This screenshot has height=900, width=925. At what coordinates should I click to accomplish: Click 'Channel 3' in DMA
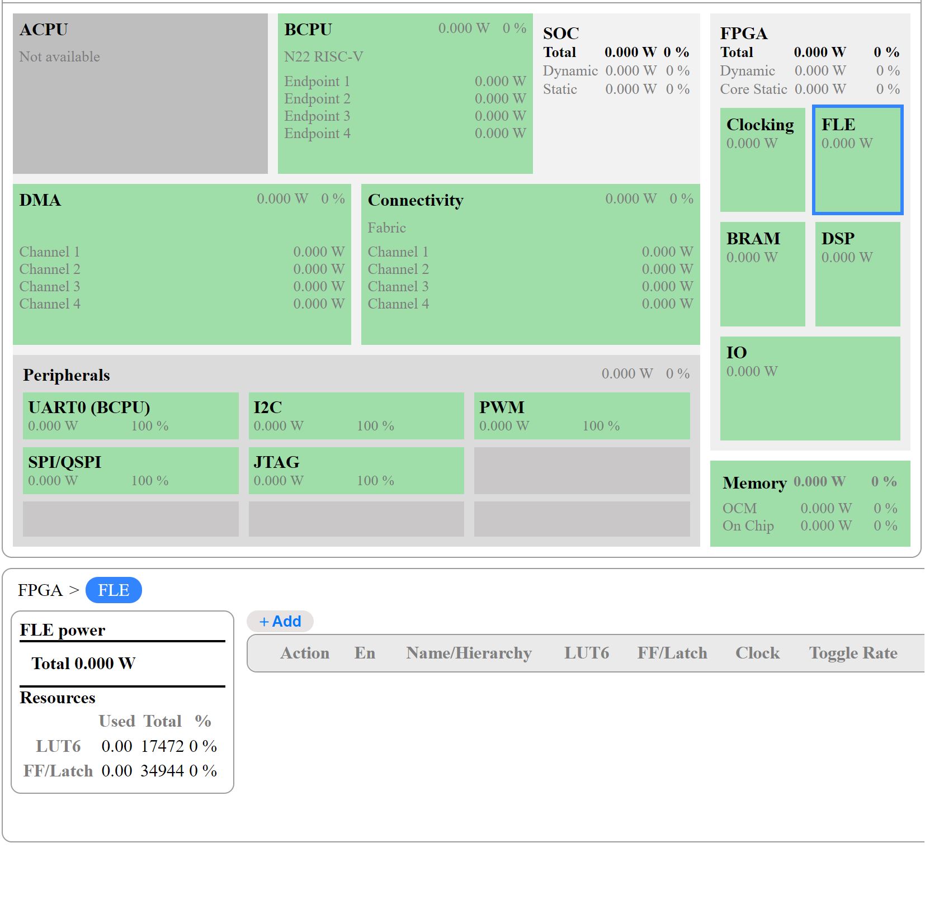pyautogui.click(x=50, y=286)
